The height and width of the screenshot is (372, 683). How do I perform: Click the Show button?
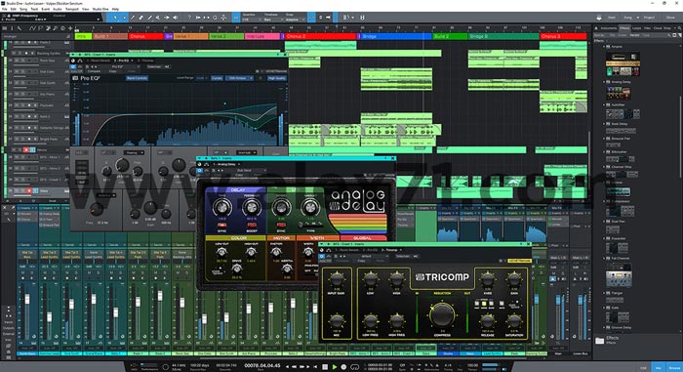(670, 18)
